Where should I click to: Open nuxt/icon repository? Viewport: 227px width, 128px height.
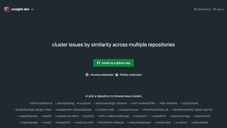point(181,122)
